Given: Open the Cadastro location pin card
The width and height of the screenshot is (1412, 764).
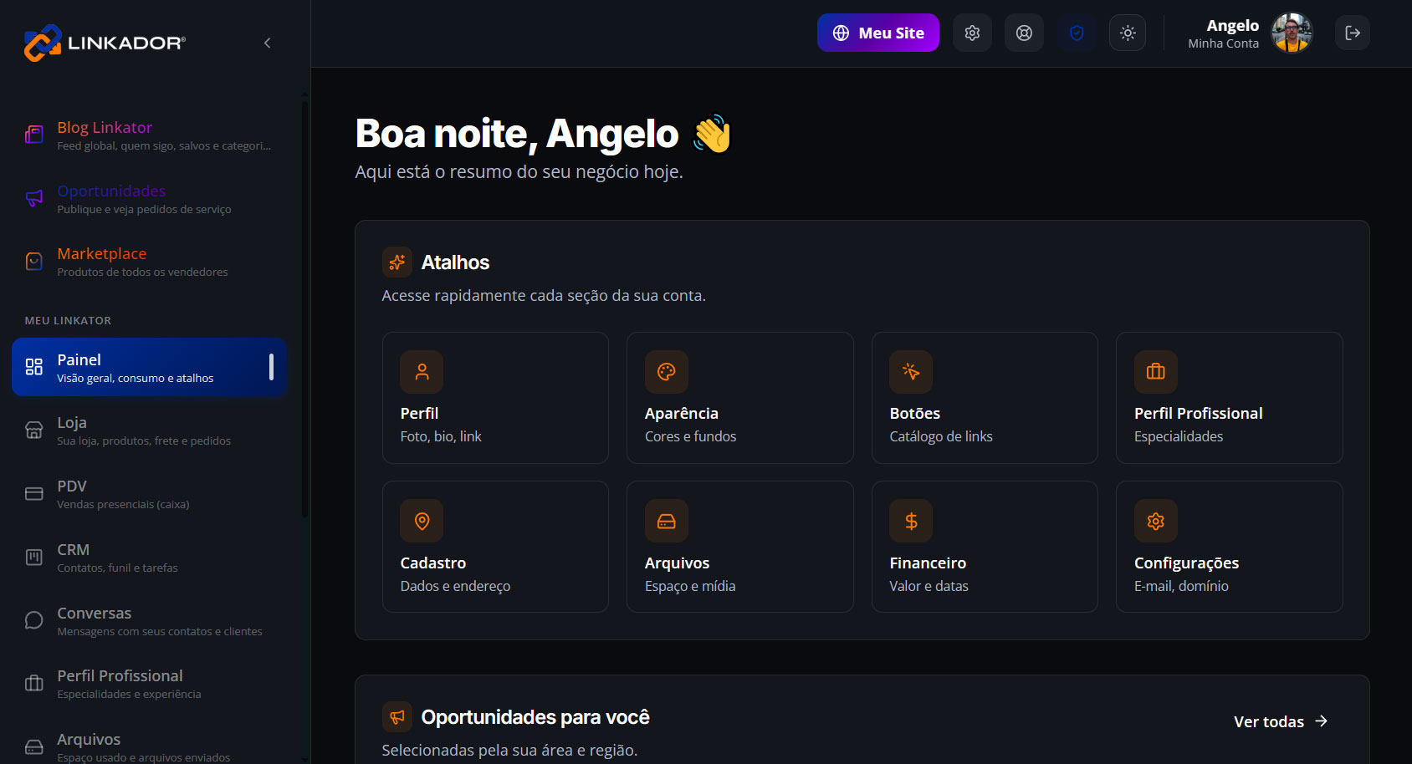Looking at the screenshot, I should [x=495, y=547].
